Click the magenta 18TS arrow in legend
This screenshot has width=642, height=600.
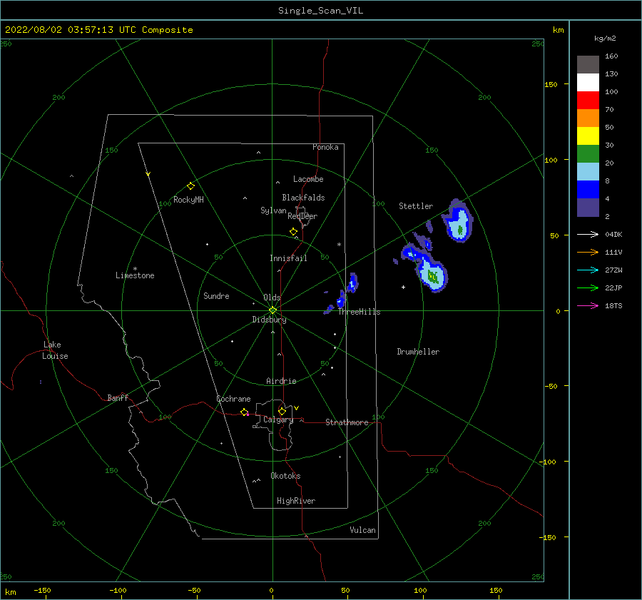pos(588,305)
